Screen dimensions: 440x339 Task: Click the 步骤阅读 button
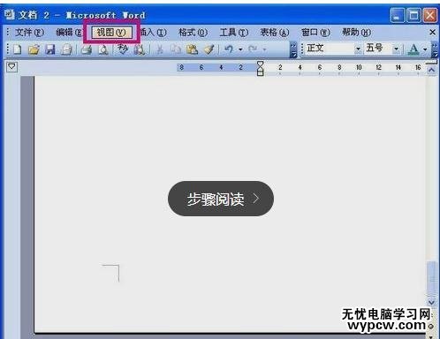pyautogui.click(x=221, y=199)
